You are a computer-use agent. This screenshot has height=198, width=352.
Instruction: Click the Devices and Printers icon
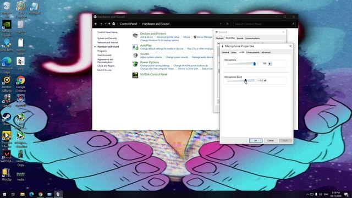pos(135,35)
